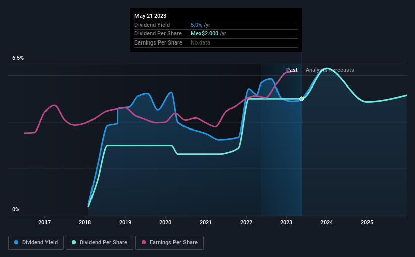
Task: Select the 2022 axis label
Action: 246,222
